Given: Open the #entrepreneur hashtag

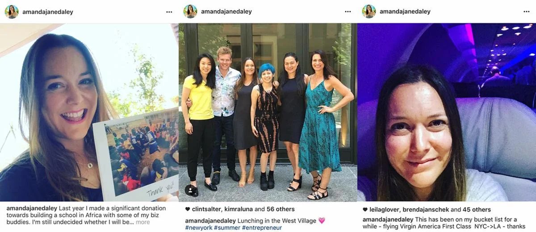Looking at the screenshot, I should coord(262,228).
